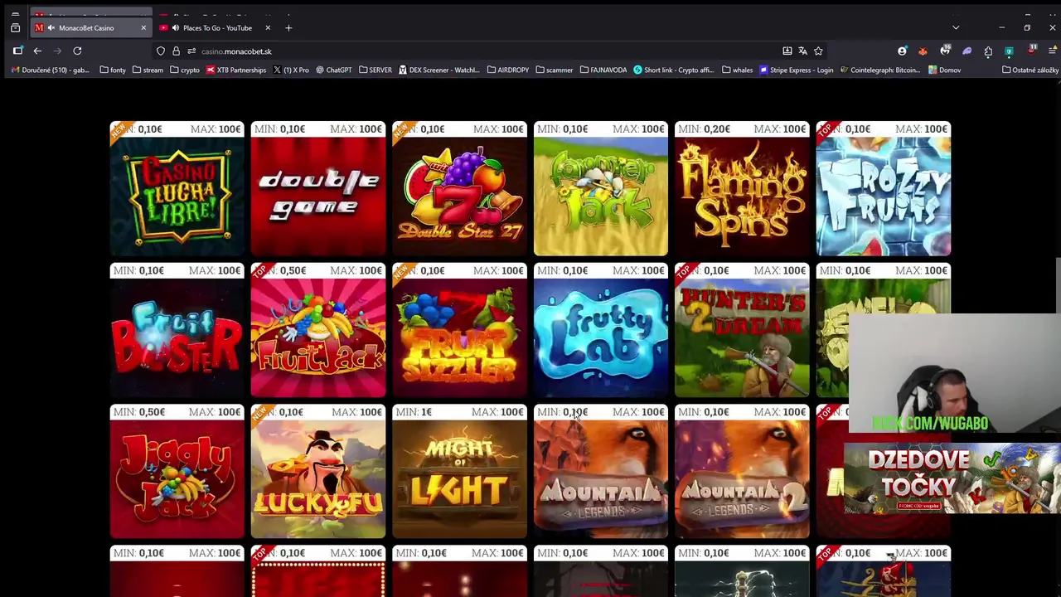Open the Firefox application hamburger menu

[1053, 51]
